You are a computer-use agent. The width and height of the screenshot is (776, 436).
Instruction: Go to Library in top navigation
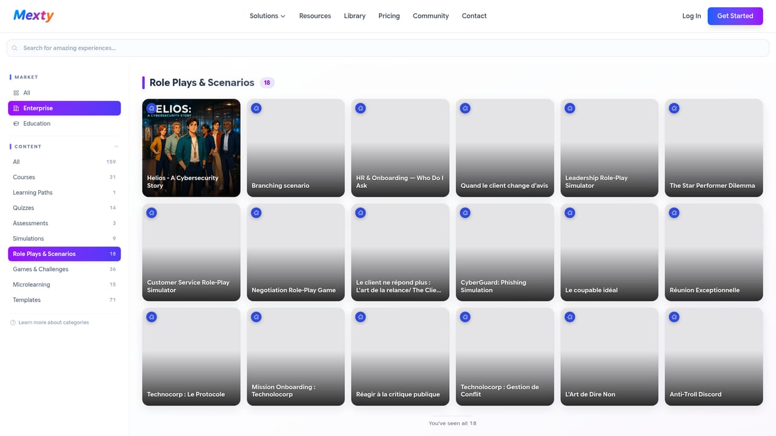pyautogui.click(x=355, y=16)
